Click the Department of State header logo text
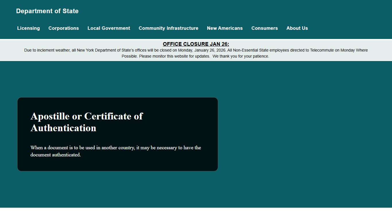The height and width of the screenshot is (220, 392). pyautogui.click(x=47, y=11)
